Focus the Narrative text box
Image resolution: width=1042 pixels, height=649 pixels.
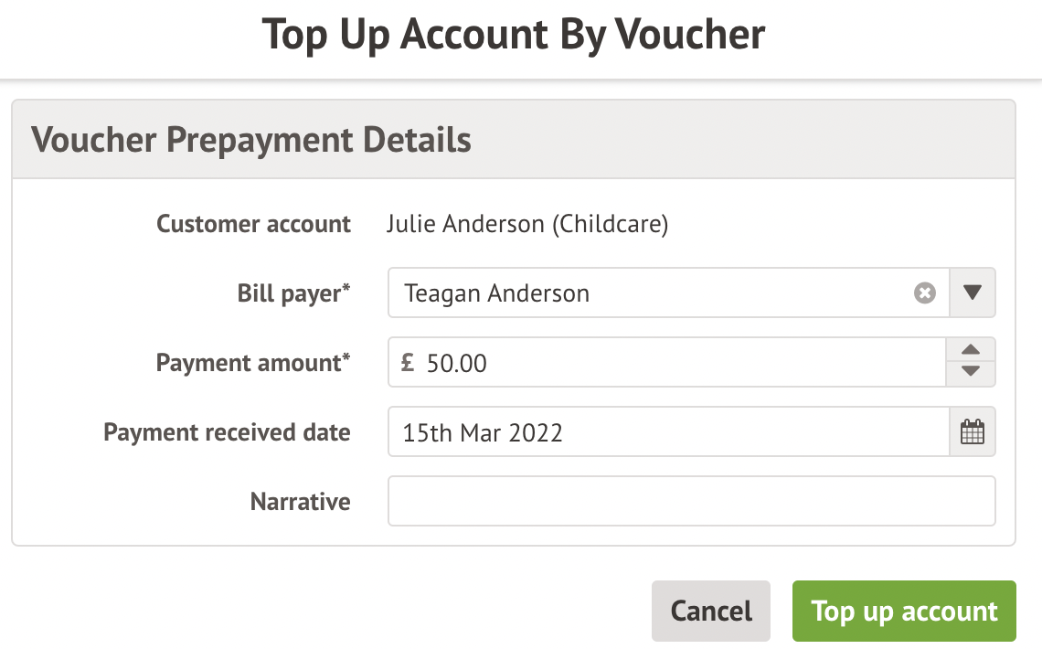point(691,501)
